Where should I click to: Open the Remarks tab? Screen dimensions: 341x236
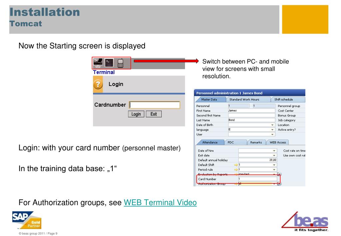click(x=256, y=142)
